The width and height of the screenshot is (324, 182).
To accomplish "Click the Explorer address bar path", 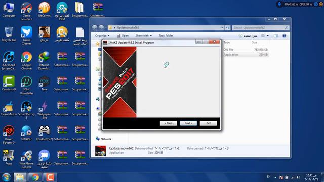I will coord(128,28).
